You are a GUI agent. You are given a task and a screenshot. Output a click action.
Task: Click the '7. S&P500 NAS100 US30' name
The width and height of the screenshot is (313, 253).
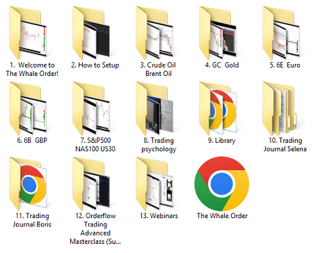[95, 144]
